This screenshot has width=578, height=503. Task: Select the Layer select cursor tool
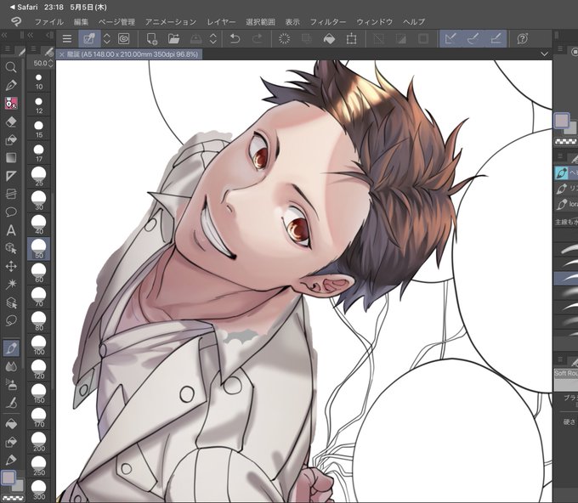11,302
